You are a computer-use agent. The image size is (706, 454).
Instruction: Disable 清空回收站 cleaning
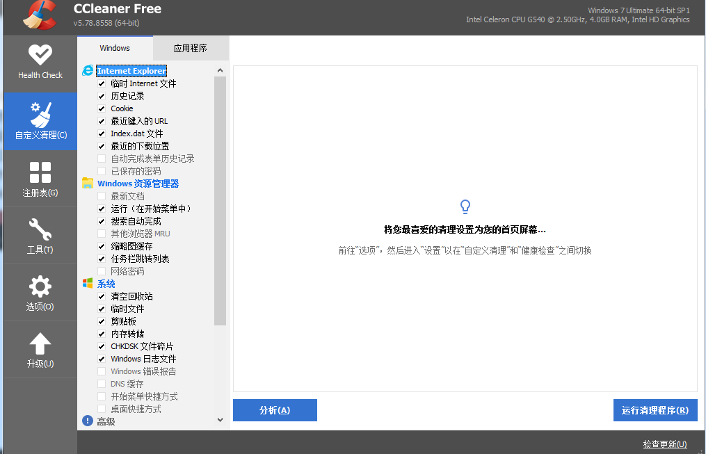tap(102, 295)
